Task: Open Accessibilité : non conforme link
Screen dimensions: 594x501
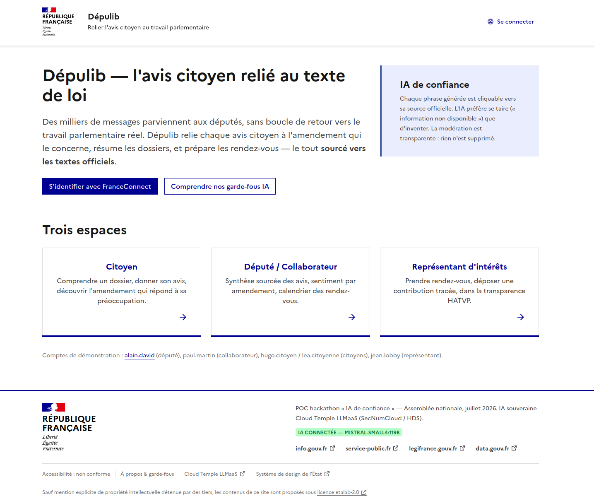Action: coord(76,474)
